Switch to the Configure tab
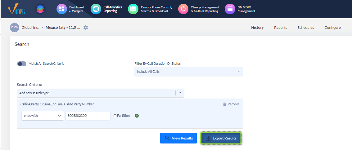352x150 pixels. tap(332, 28)
